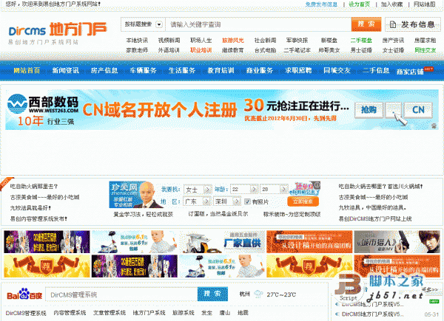Click the Baidu 百度 logo
The width and height of the screenshot is (444, 321).
(24, 294)
